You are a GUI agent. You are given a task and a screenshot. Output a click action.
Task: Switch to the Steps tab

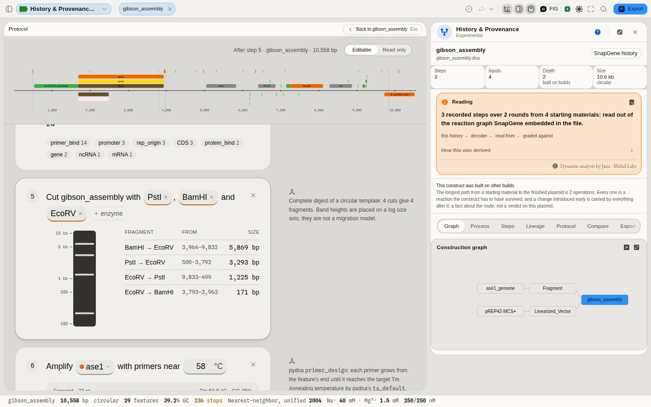(508, 226)
